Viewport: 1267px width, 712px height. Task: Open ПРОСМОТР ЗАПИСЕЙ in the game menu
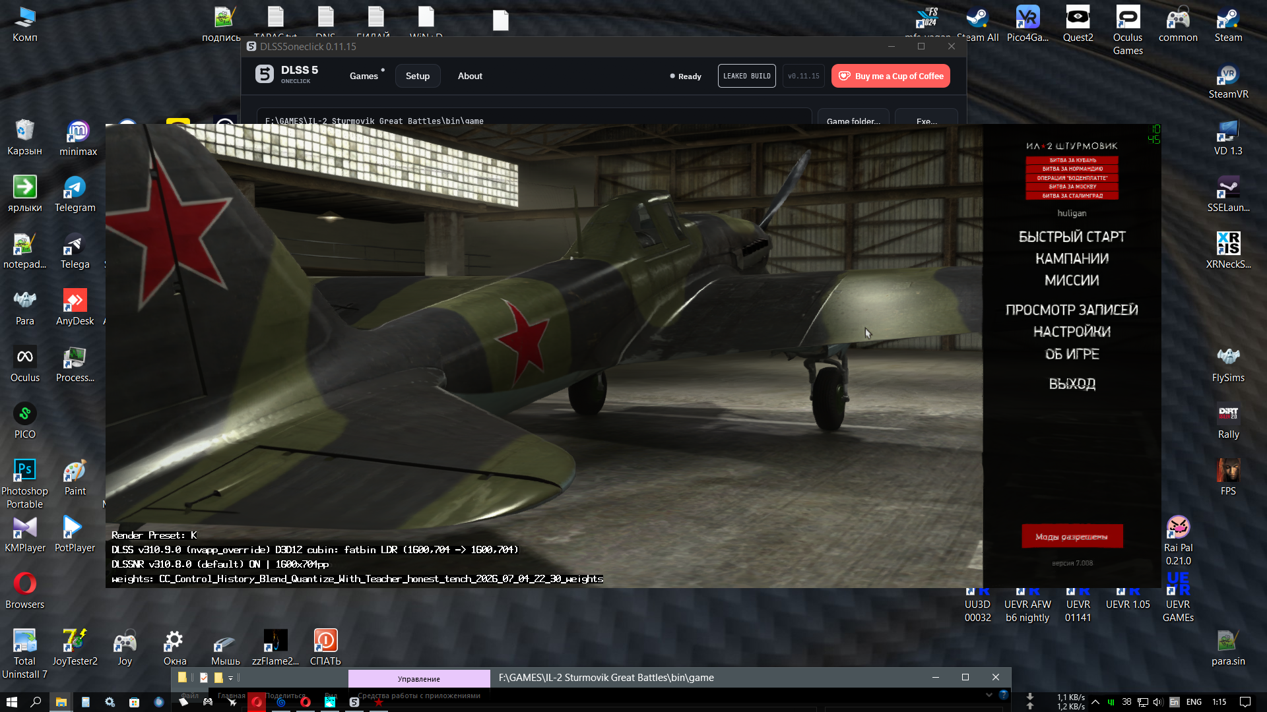pos(1072,310)
